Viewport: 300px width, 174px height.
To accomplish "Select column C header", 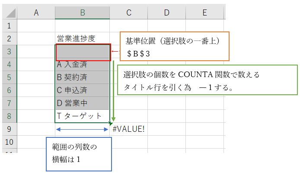I will [x=128, y=13].
